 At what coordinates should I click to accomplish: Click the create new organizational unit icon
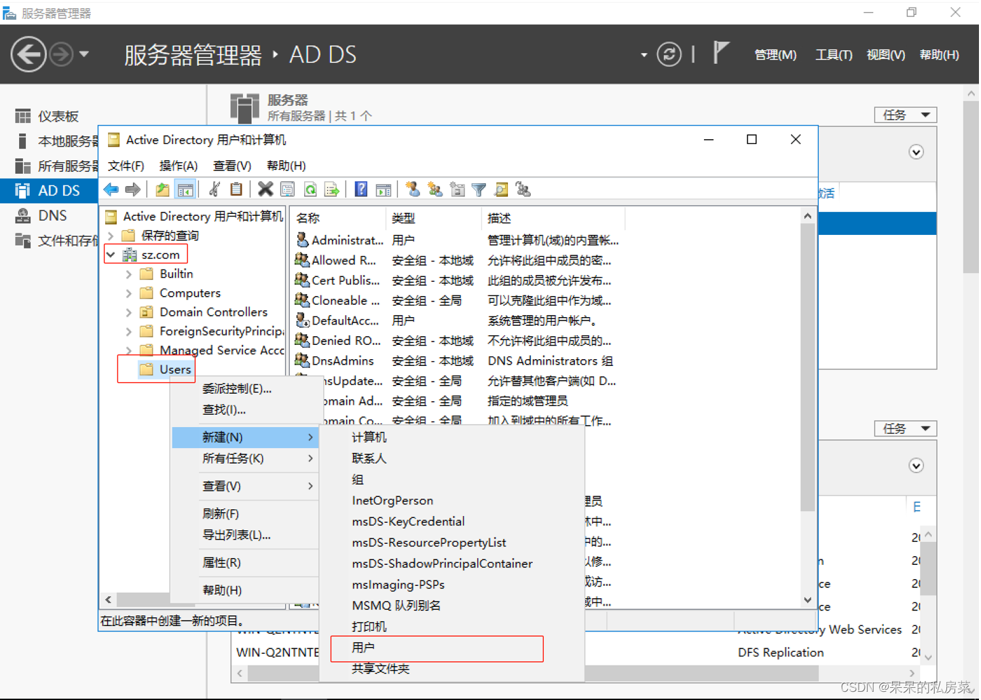pyautogui.click(x=458, y=189)
